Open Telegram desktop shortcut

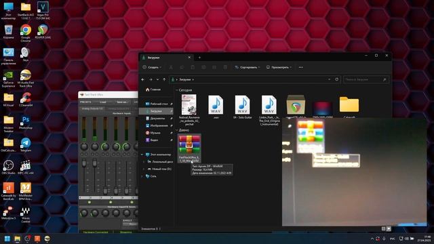point(26,145)
